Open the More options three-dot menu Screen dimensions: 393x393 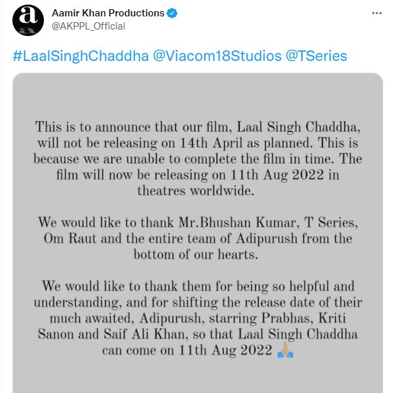tap(375, 13)
